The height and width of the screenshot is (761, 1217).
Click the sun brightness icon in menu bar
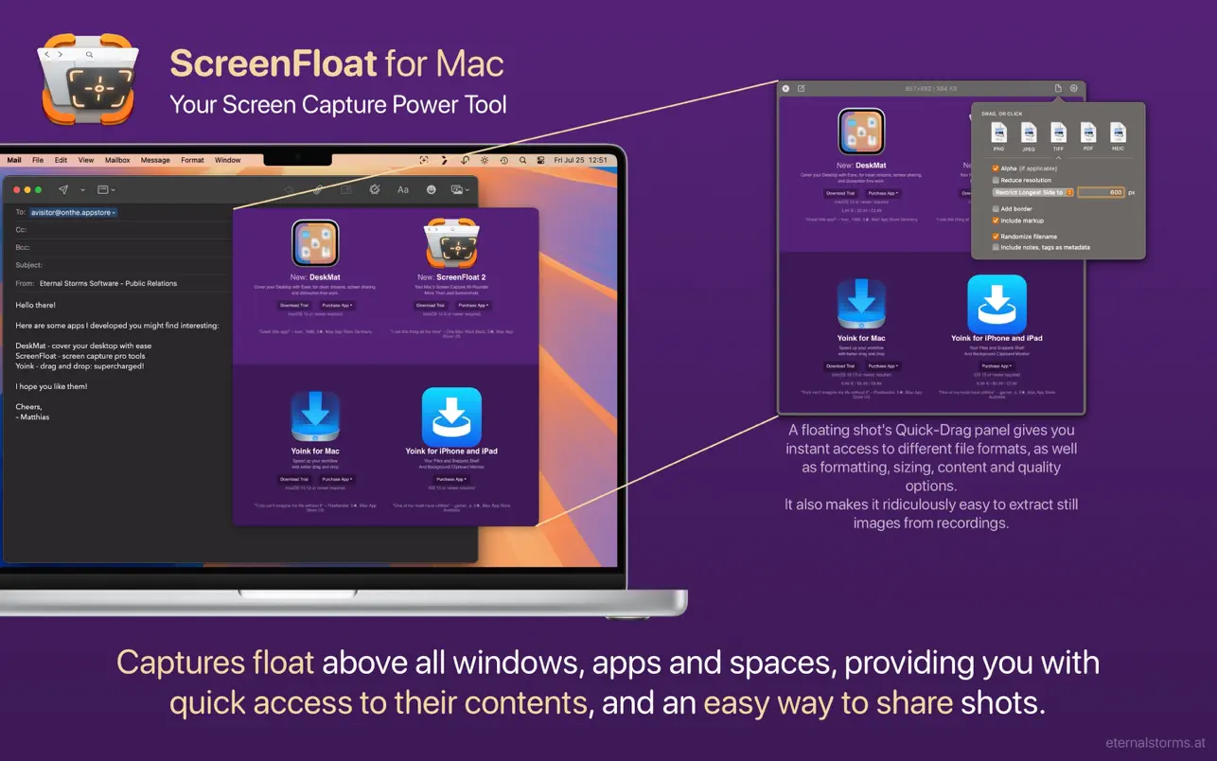[x=484, y=160]
